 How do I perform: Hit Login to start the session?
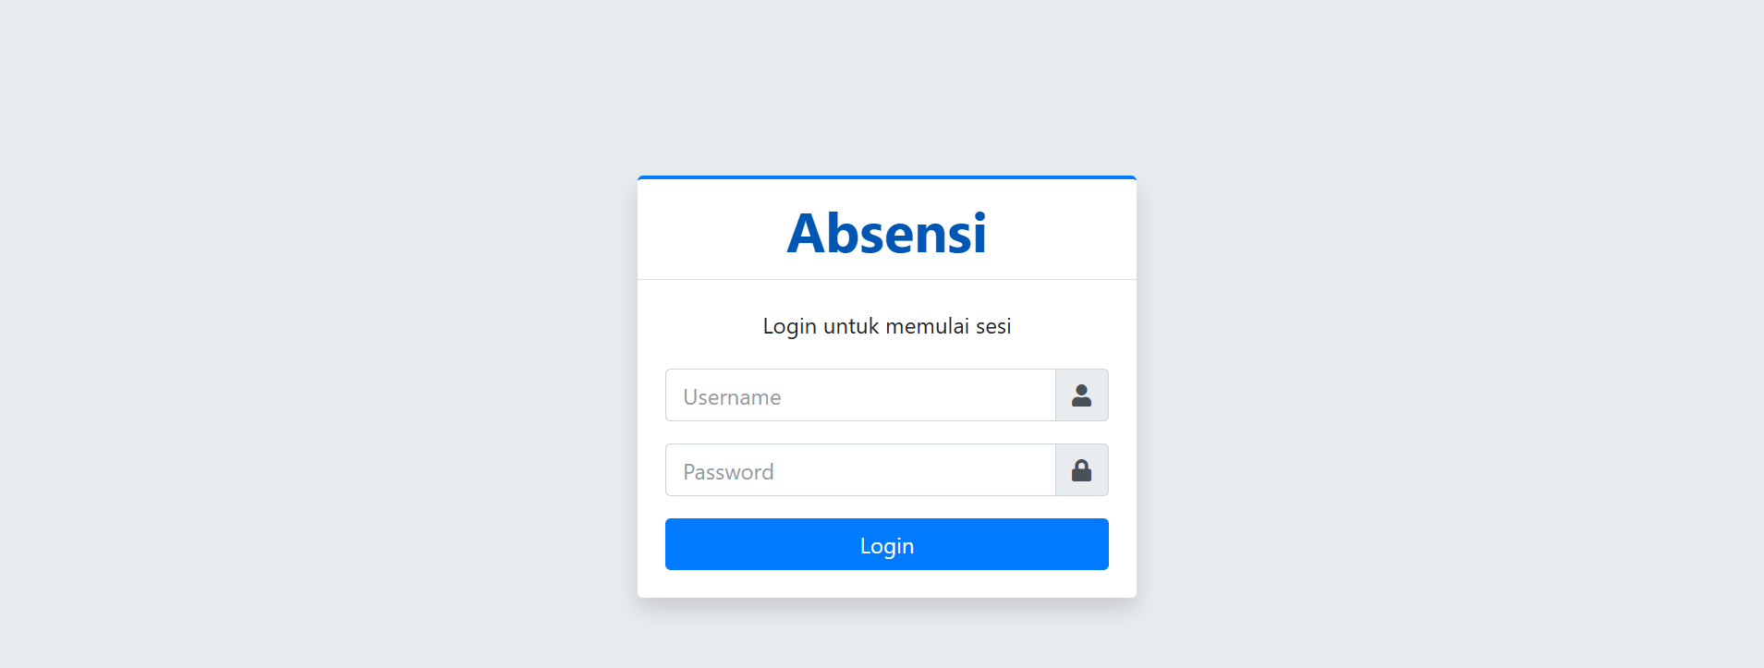pyautogui.click(x=886, y=544)
